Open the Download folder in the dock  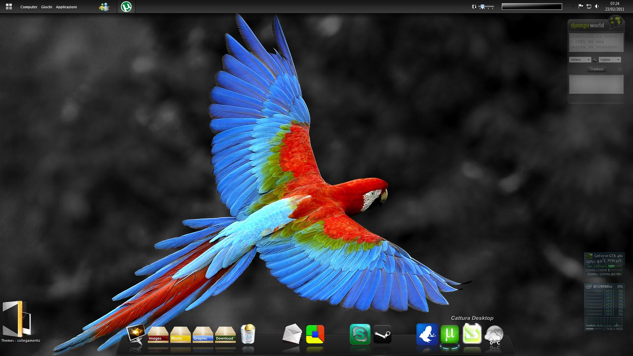coord(225,335)
